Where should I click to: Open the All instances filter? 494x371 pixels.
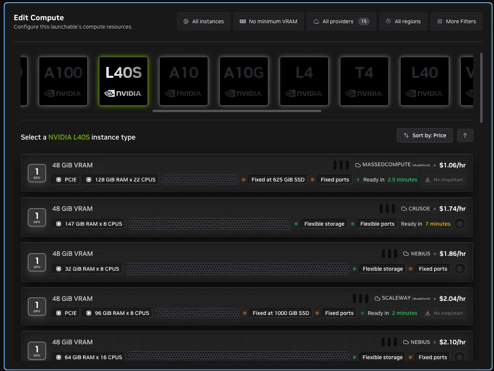click(204, 21)
